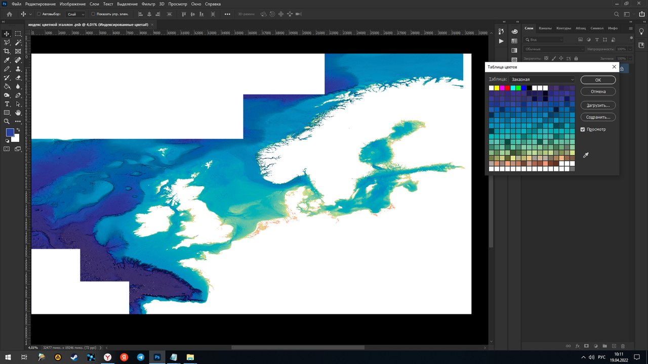This screenshot has width=648, height=364.
Task: Swap foreground and background colors
Action: (18, 130)
